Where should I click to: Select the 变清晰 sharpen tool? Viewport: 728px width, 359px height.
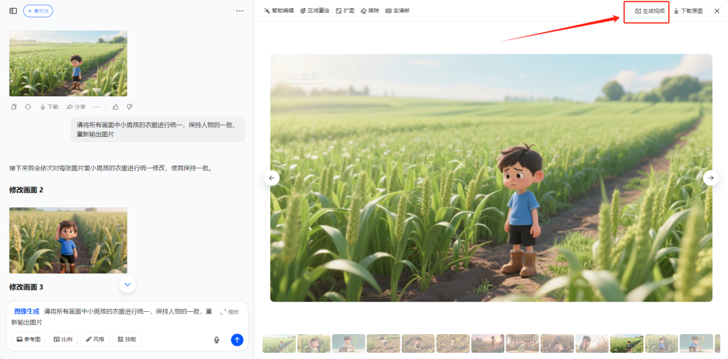point(398,11)
